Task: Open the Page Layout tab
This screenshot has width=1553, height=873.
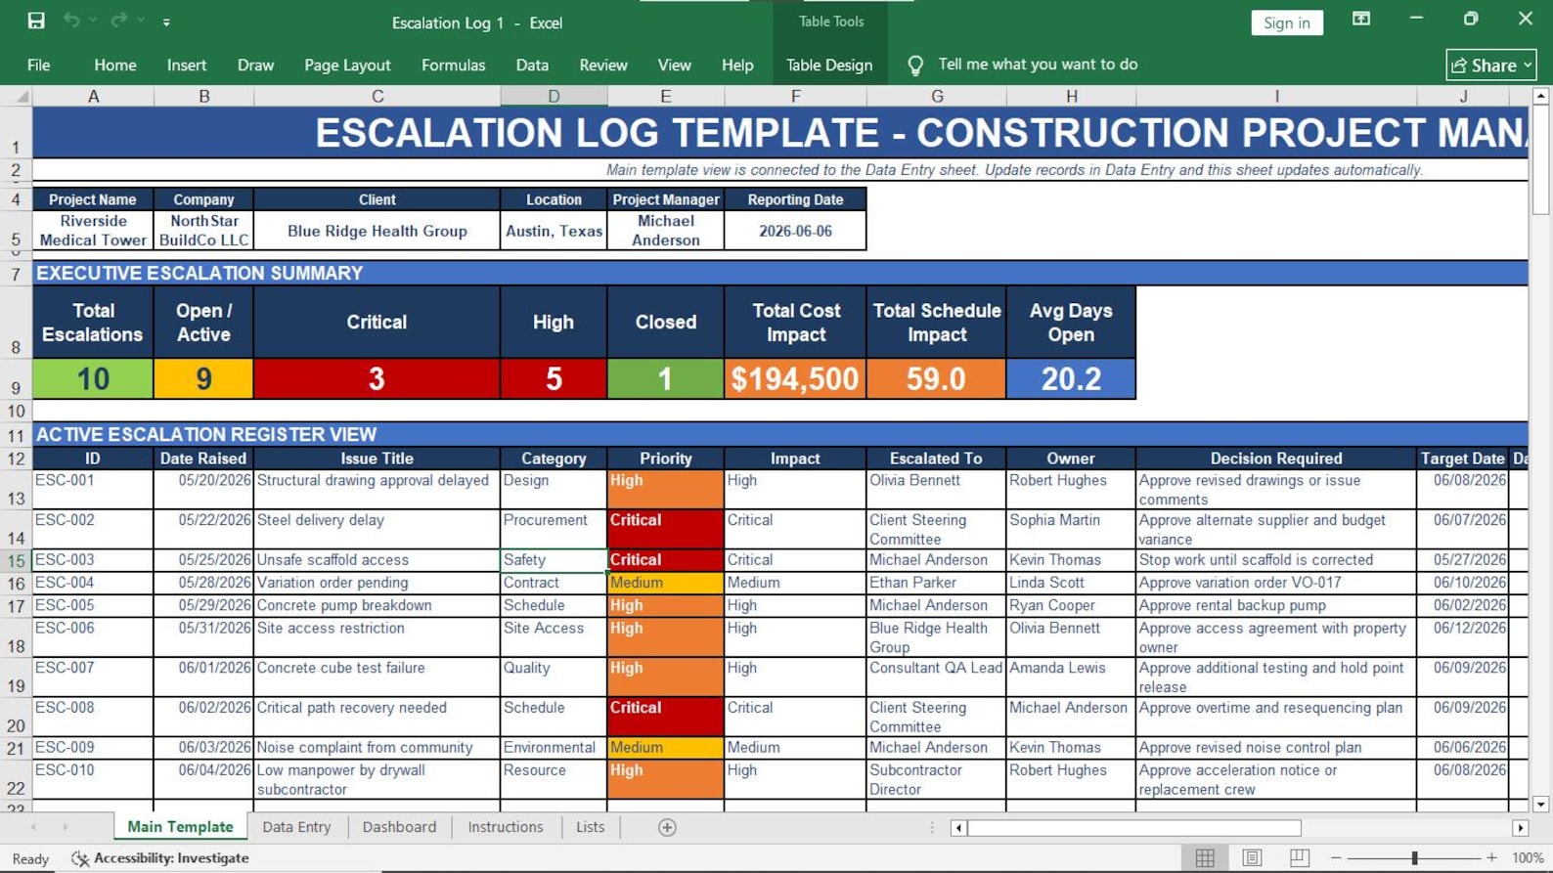Action: (x=347, y=65)
